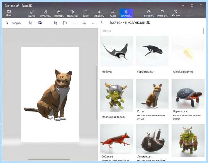Select the Кот в низкополигональном стиле model
Viewport: 208px width, 163px height.
[x=152, y=94]
